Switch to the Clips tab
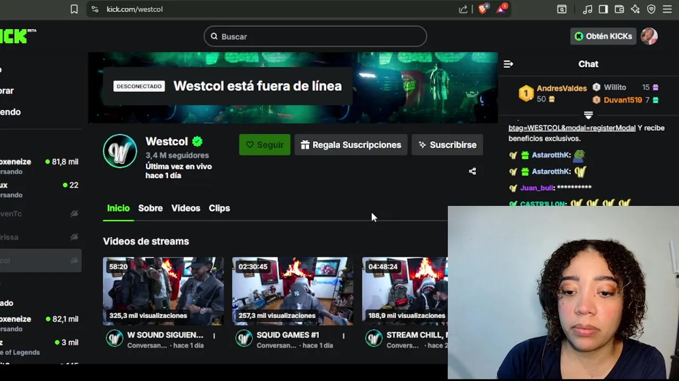Image resolution: width=679 pixels, height=381 pixels. 219,208
